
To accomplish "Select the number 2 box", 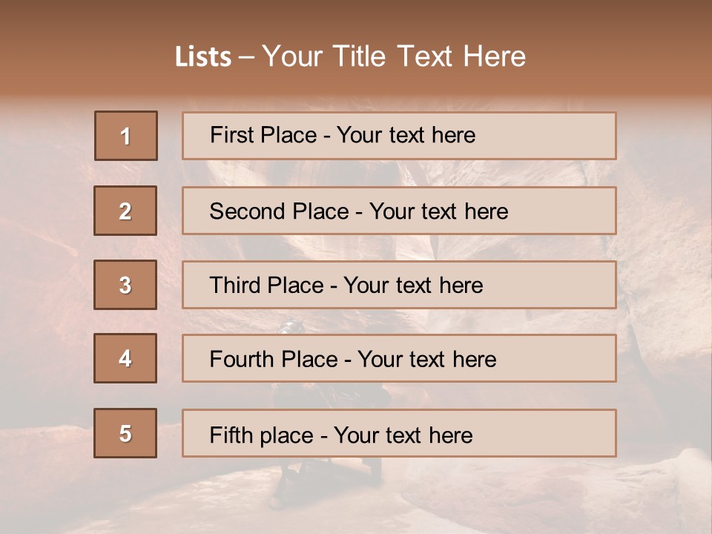I will [x=125, y=211].
